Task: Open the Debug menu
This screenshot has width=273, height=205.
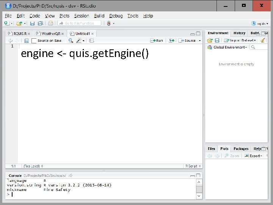Action: 116,16
